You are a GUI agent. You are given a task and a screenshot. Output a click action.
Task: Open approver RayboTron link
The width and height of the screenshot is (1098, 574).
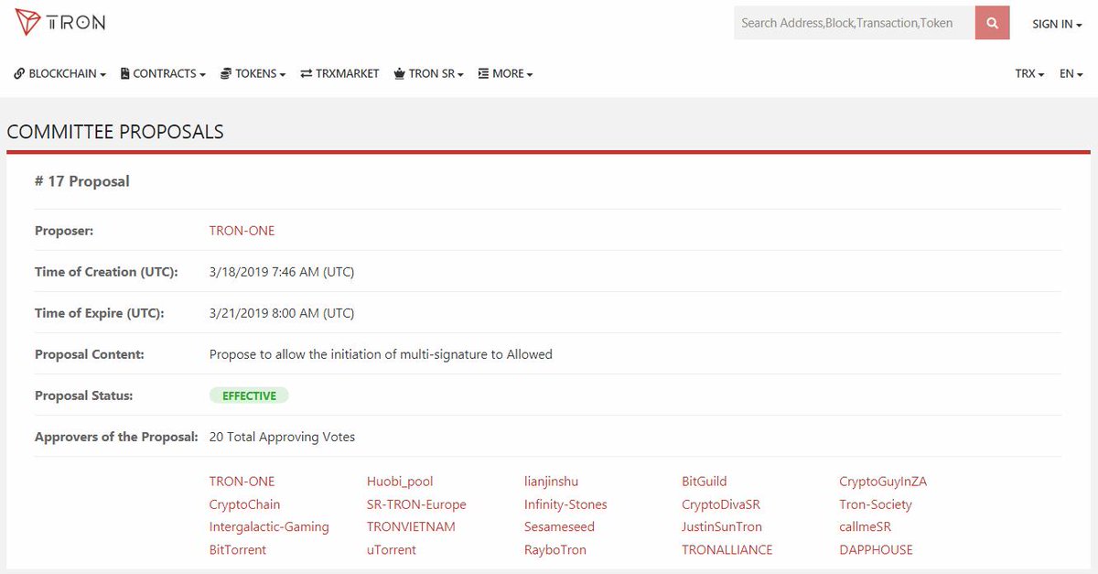[555, 550]
